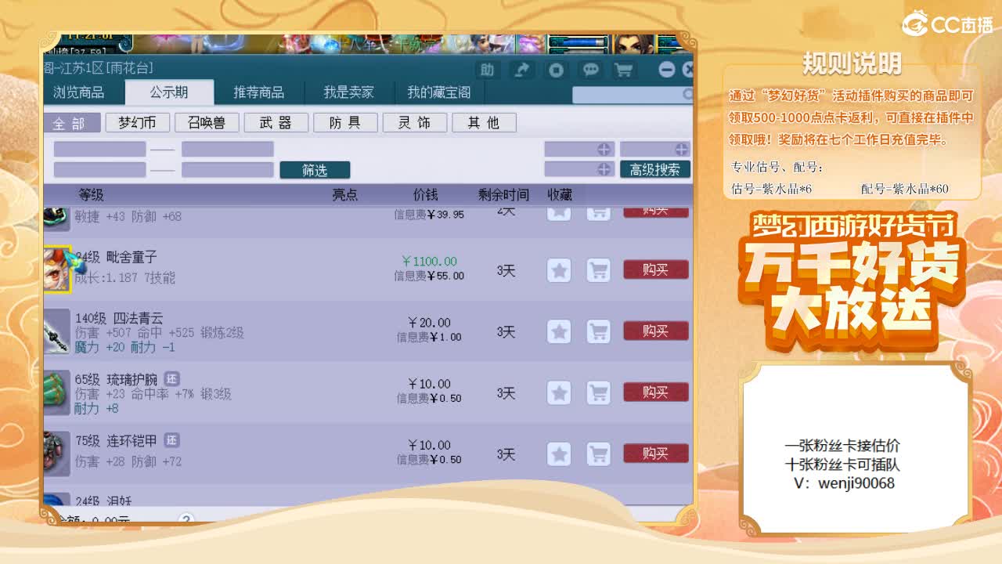Click the 连环铠甲 armor item icon
Screen dimensions: 1002x564
click(x=57, y=453)
